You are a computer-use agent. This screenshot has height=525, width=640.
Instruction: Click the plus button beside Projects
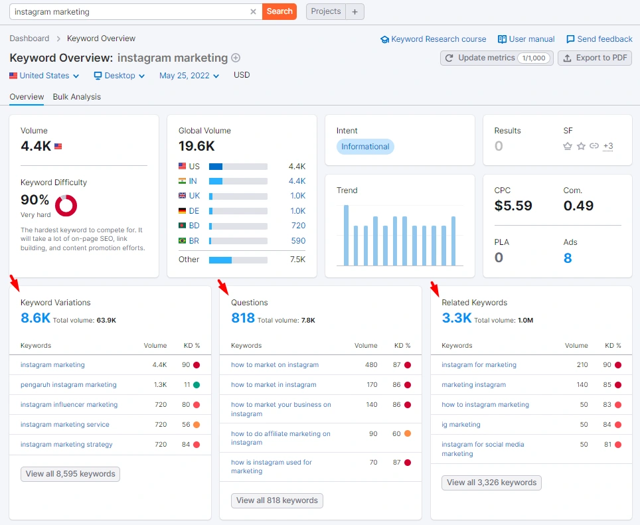pos(355,12)
